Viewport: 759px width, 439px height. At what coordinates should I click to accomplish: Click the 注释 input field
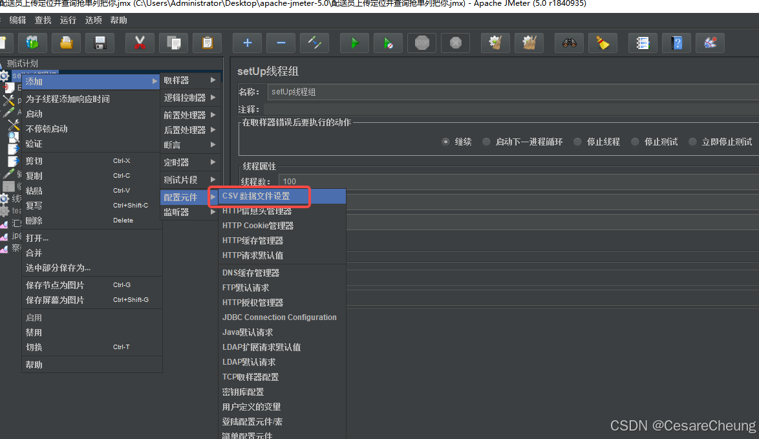click(x=511, y=109)
